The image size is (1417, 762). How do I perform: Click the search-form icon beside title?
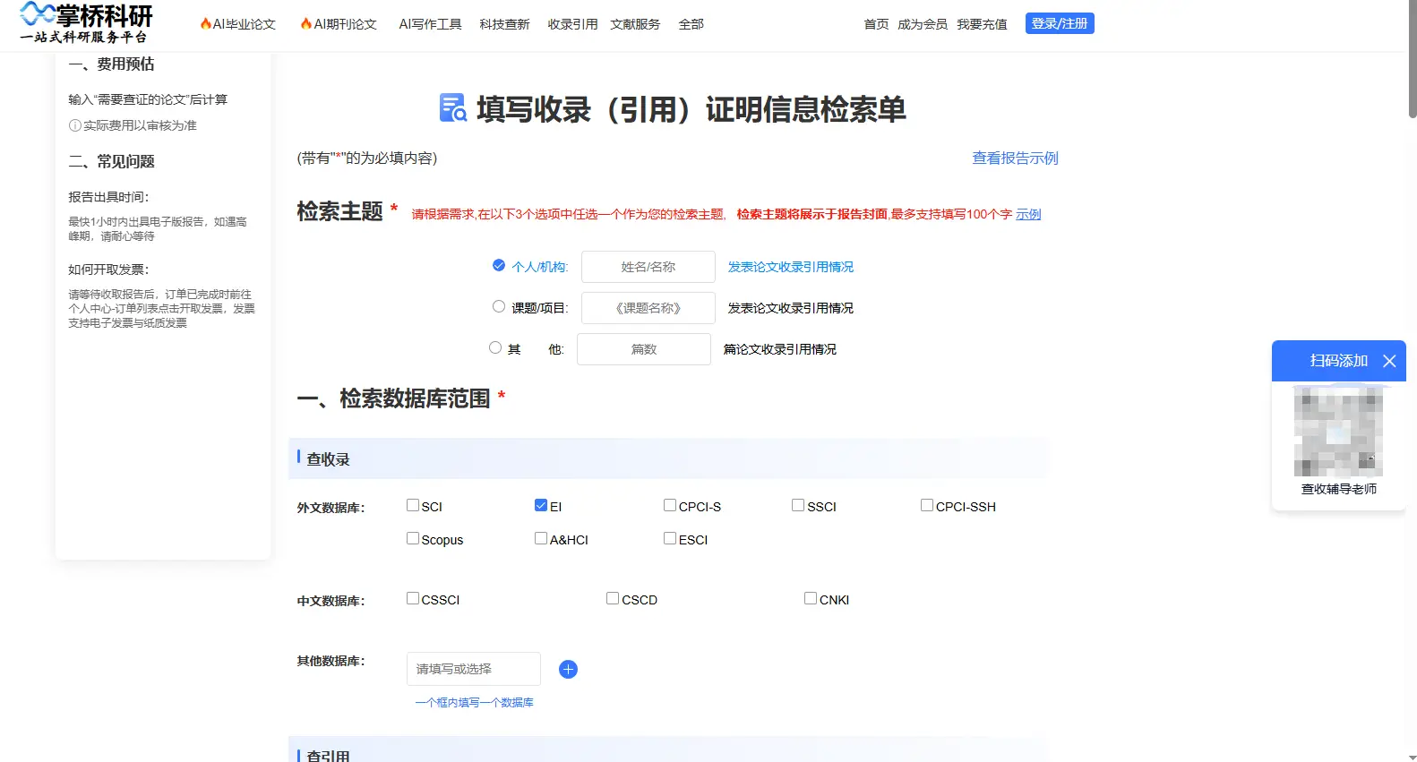[453, 107]
